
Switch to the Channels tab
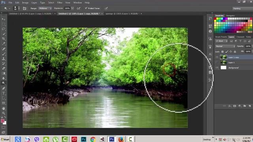(240, 37)
